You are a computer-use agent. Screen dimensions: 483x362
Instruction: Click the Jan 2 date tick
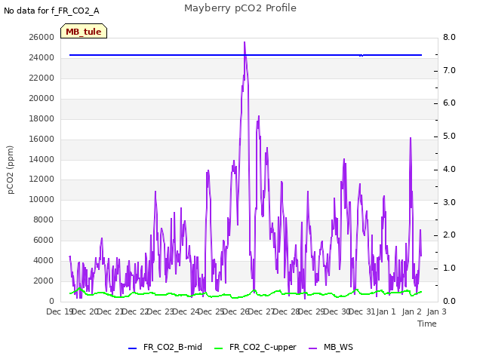coord(411,311)
